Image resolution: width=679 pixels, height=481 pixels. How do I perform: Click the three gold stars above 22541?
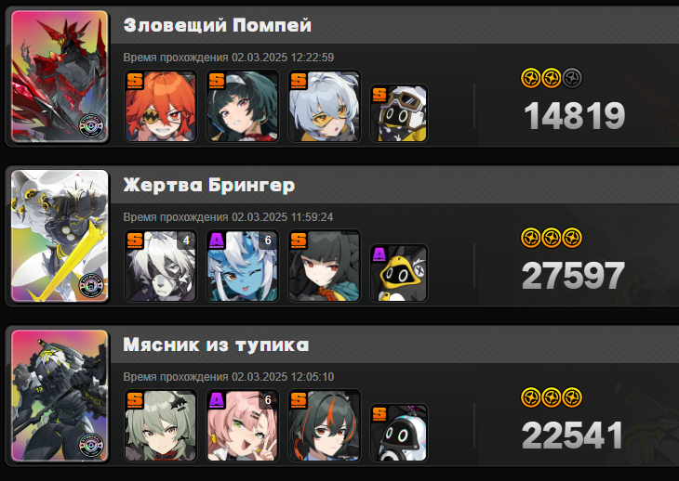pyautogui.click(x=552, y=397)
